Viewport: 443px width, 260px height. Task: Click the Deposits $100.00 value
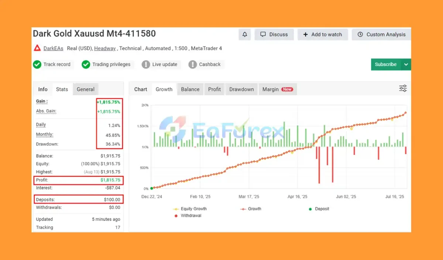[x=112, y=200]
